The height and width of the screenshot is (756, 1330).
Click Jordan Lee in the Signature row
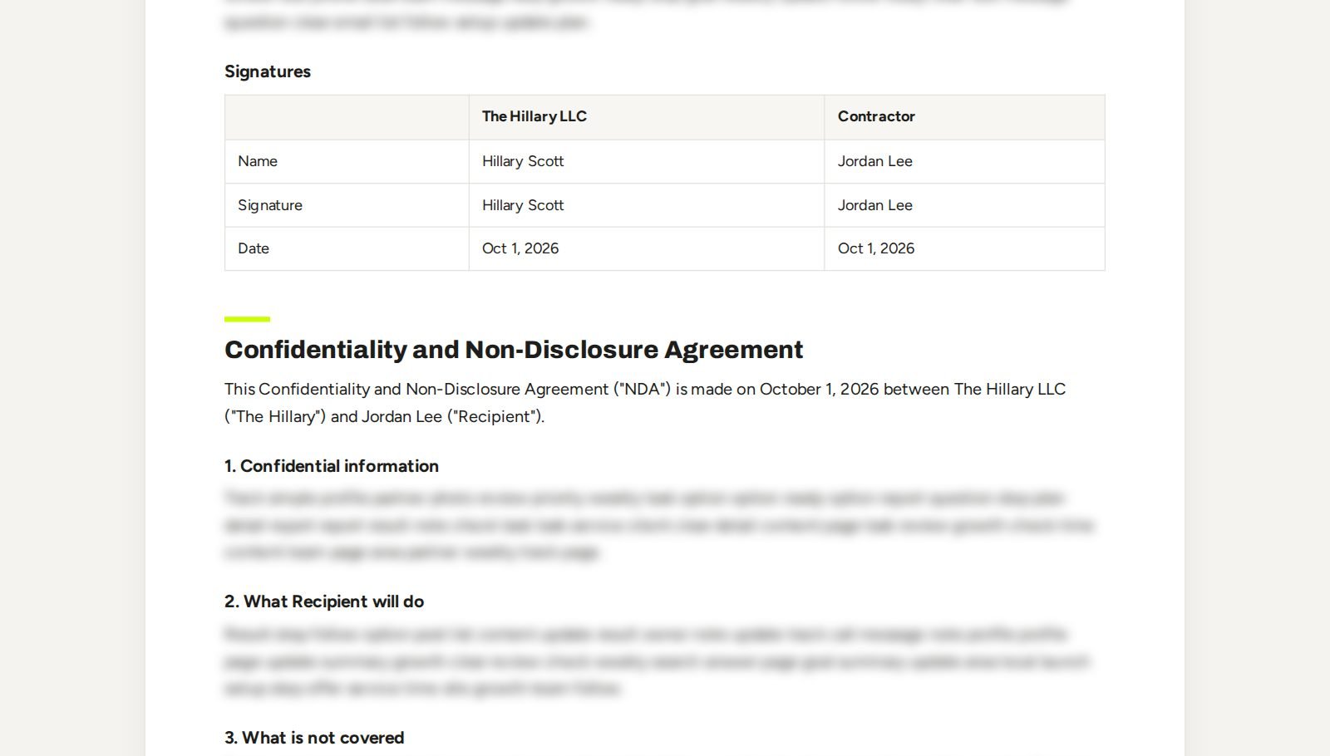pos(875,205)
